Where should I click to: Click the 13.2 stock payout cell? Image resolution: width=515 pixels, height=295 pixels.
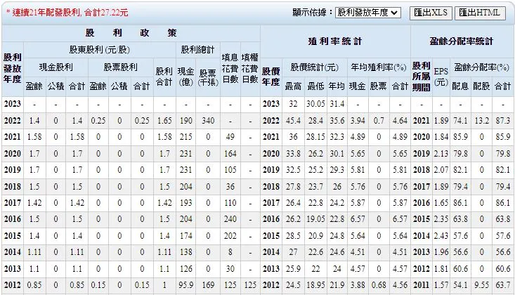point(481,121)
